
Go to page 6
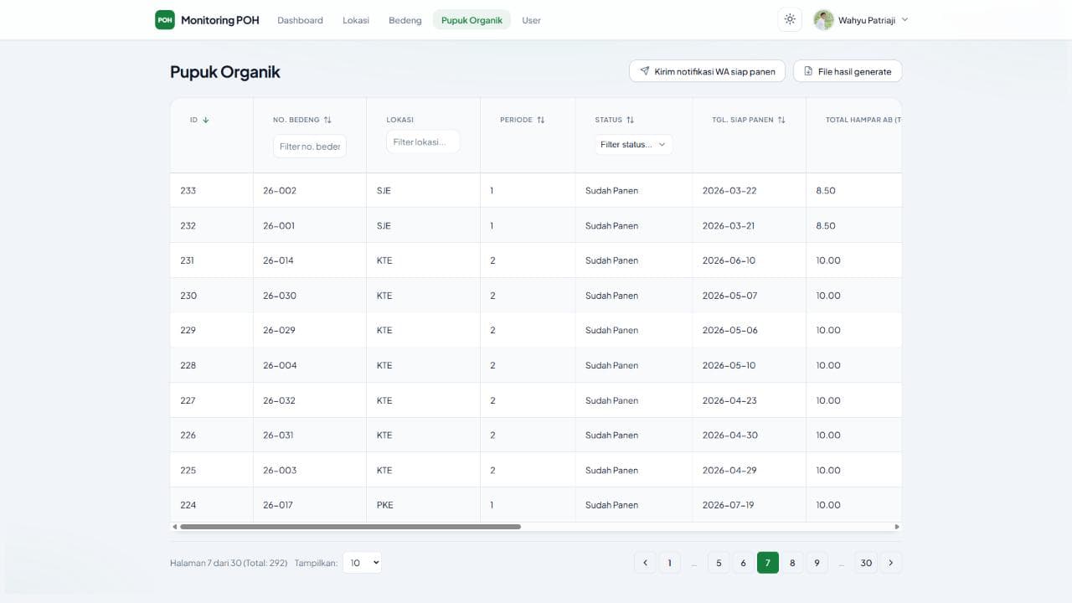(743, 563)
